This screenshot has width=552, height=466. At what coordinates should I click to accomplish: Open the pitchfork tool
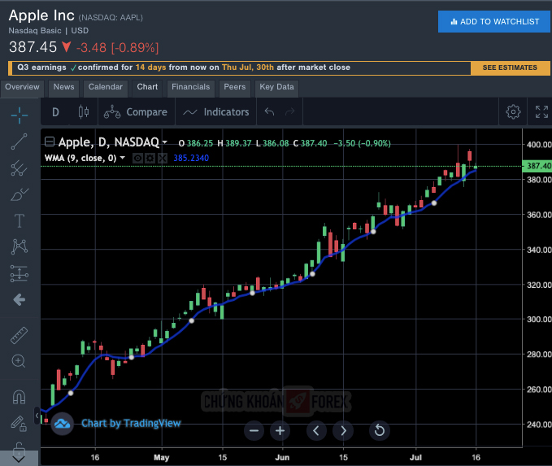[x=19, y=168]
